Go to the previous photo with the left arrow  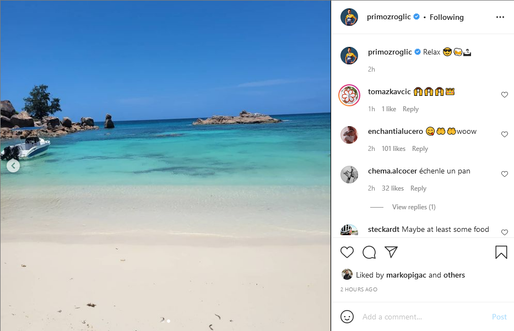13,165
